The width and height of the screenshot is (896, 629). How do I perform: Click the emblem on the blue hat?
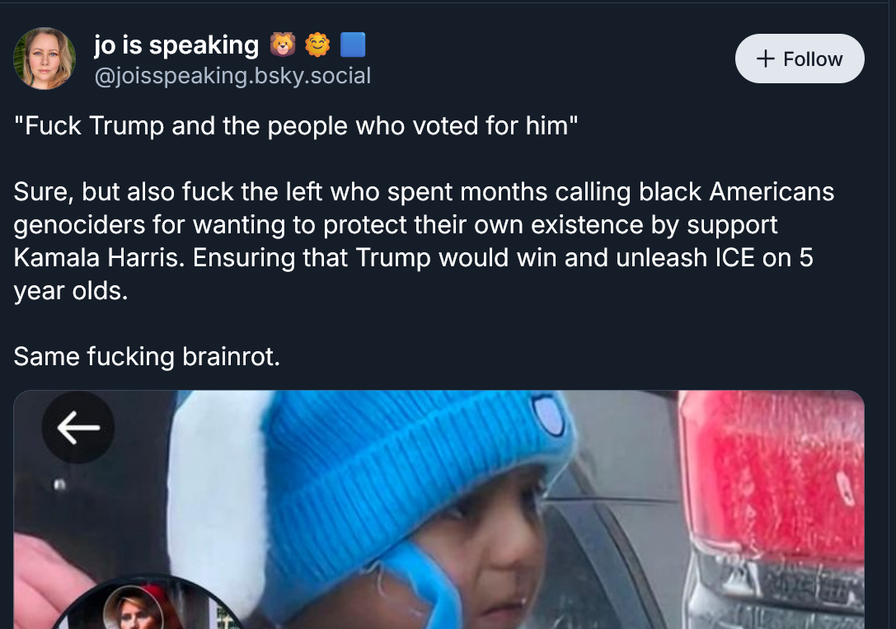(549, 416)
